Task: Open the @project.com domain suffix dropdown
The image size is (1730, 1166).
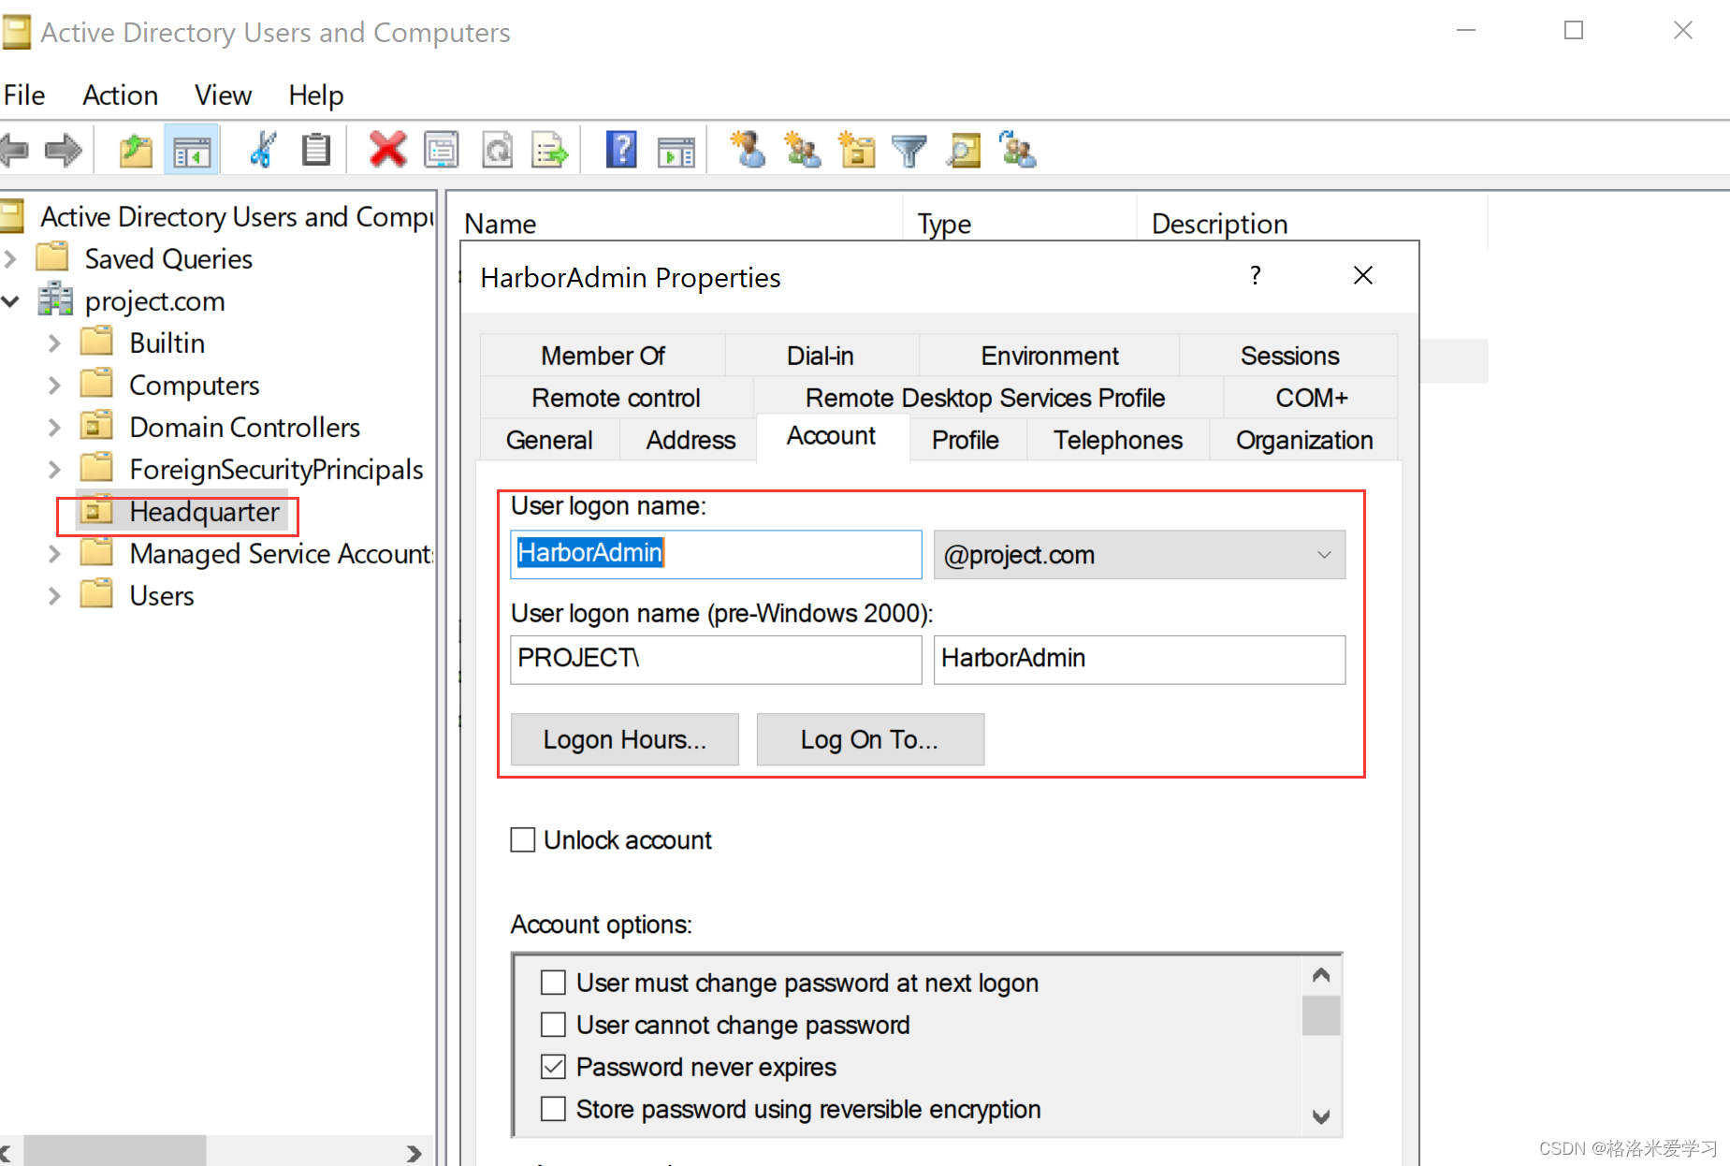Action: tap(1140, 555)
